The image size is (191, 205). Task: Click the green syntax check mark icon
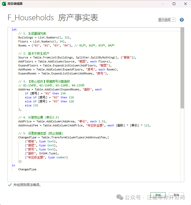click(10, 185)
